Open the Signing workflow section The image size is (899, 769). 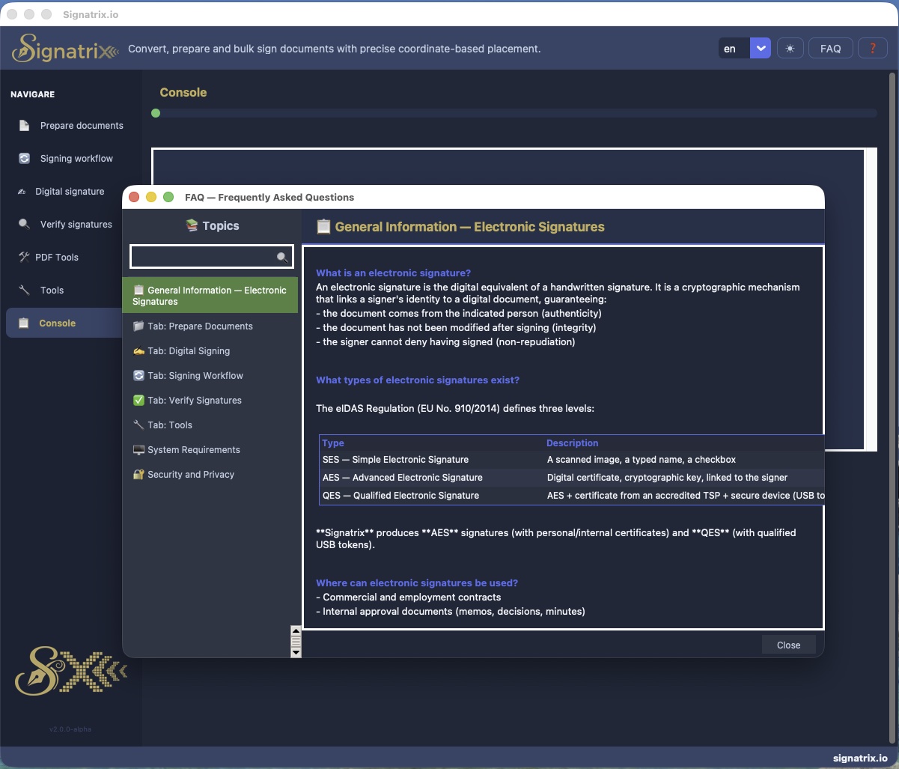(x=75, y=158)
